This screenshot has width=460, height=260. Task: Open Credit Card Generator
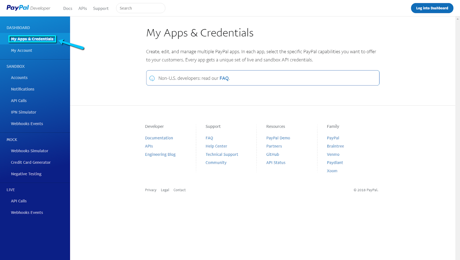(31, 162)
